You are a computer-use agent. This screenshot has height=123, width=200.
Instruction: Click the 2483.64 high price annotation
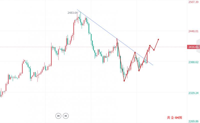72,13
